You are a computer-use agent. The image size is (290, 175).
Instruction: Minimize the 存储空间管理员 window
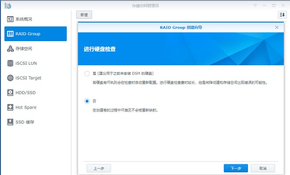tap(265, 5)
